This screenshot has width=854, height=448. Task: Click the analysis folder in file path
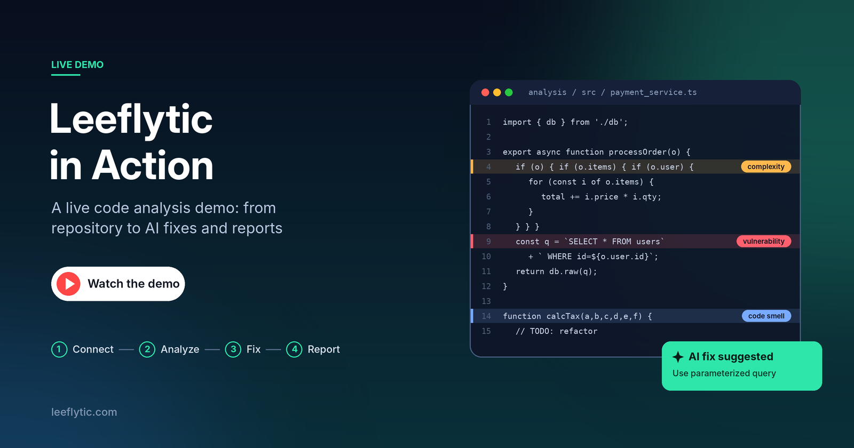point(548,92)
